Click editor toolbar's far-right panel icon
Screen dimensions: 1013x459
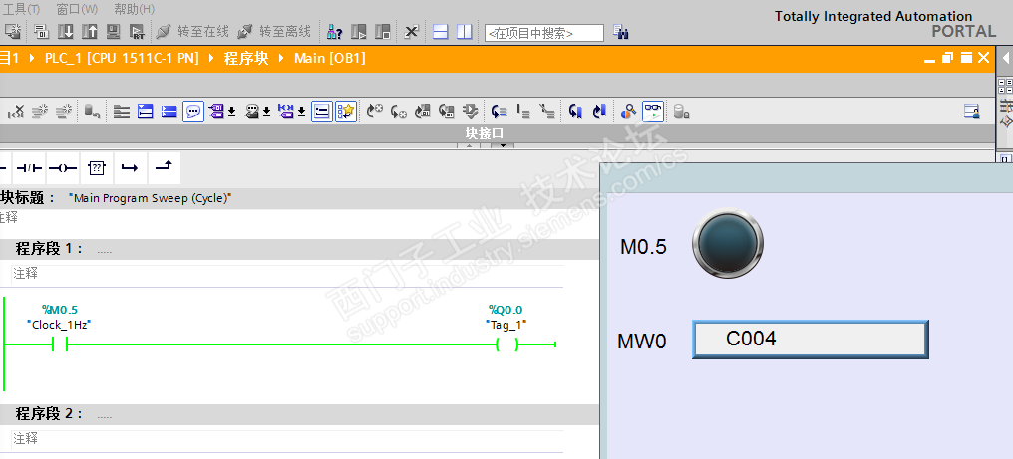click(x=972, y=112)
